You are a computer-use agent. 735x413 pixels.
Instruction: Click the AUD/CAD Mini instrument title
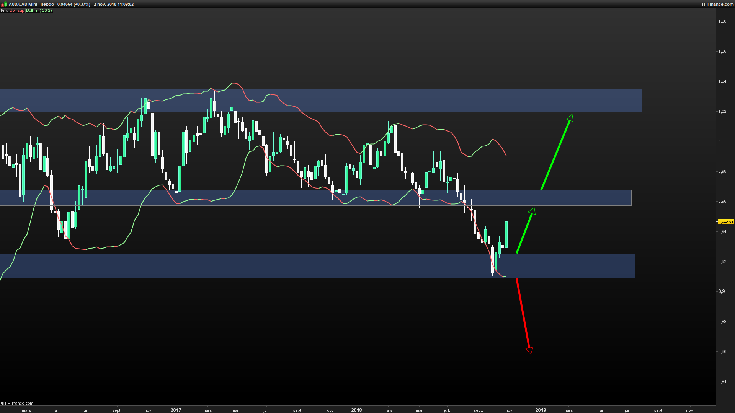click(x=23, y=4)
